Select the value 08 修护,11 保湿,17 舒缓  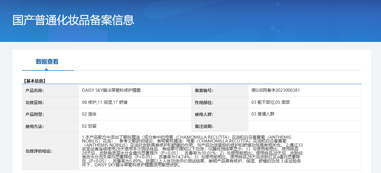(x=105, y=102)
